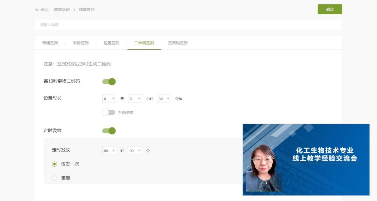Go to 课堂活动 breadcrumb link
Screen dimensions: 377x201
(62, 10)
